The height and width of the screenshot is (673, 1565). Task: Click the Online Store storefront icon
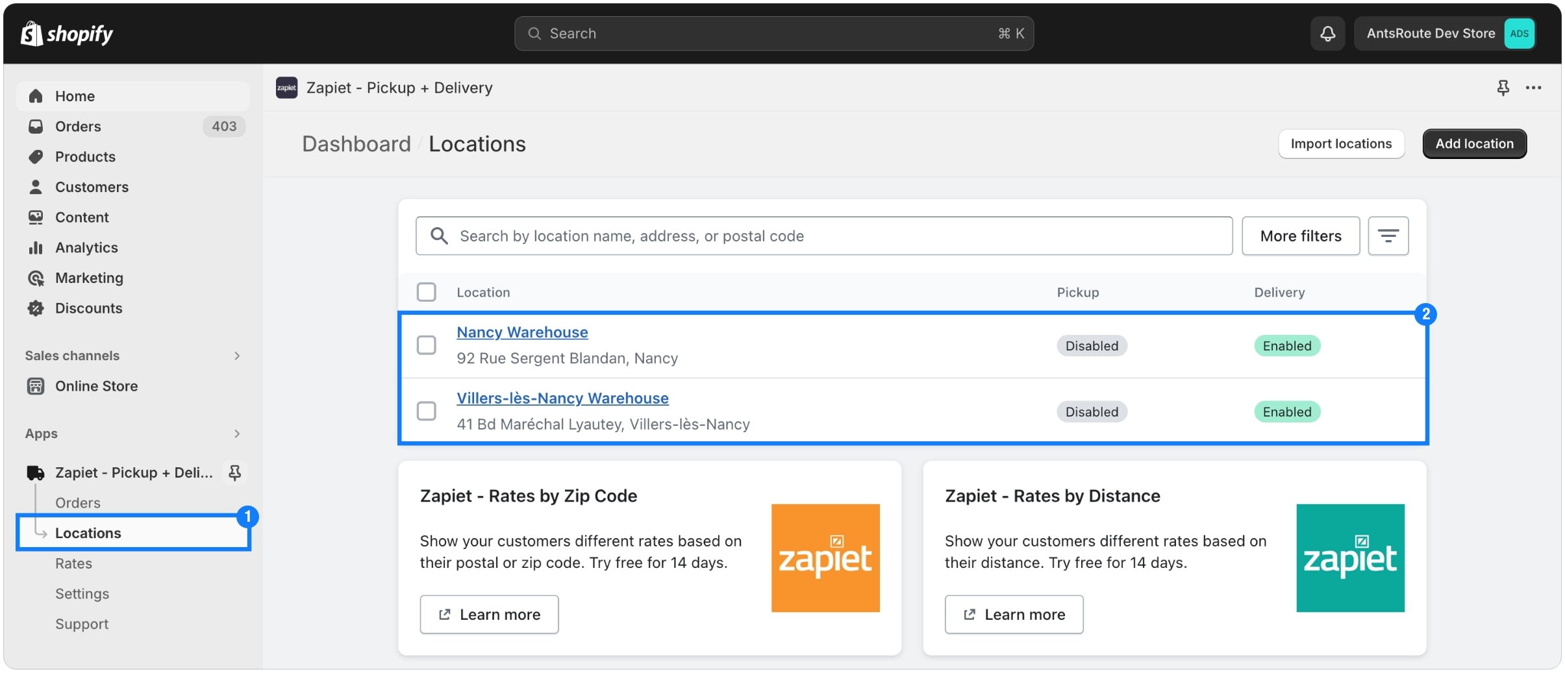[x=36, y=386]
